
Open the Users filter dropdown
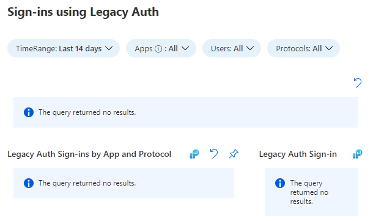(232, 48)
